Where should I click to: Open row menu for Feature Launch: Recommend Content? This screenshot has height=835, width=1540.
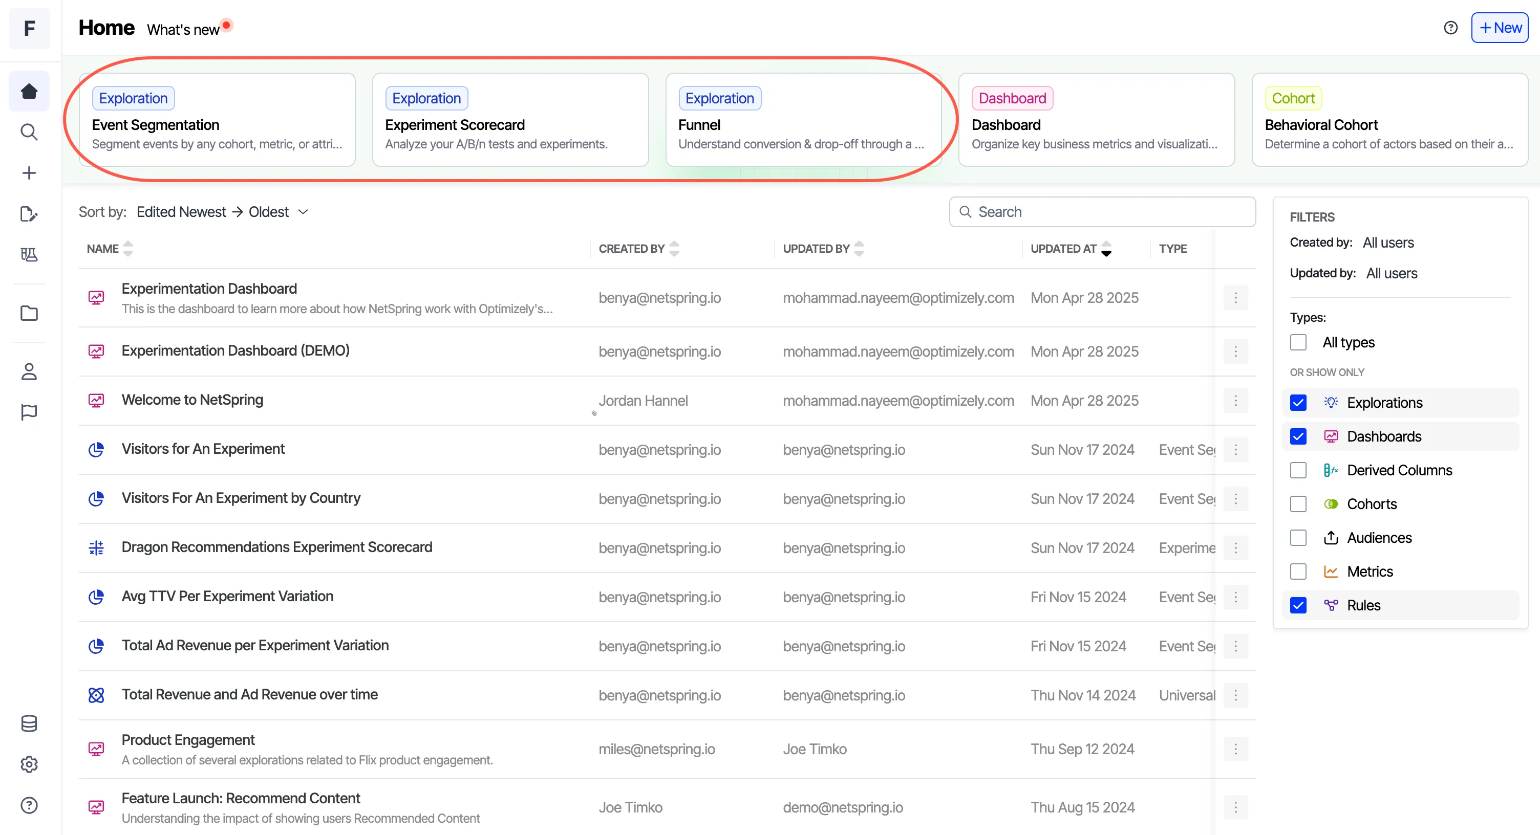click(x=1236, y=807)
